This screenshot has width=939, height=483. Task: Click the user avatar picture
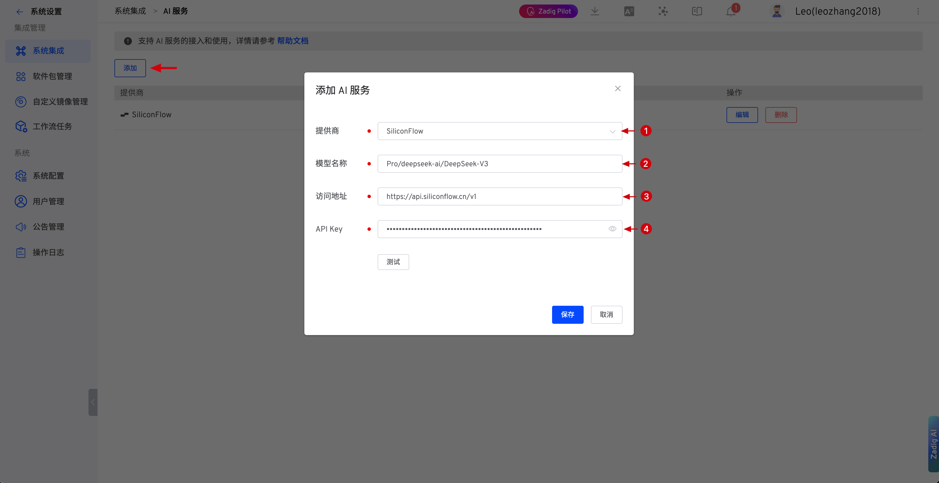777,11
